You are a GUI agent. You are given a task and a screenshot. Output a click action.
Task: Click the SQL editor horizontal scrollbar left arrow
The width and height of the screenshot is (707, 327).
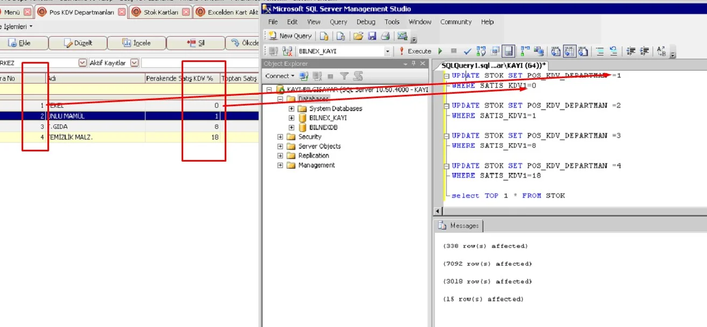coord(438,212)
